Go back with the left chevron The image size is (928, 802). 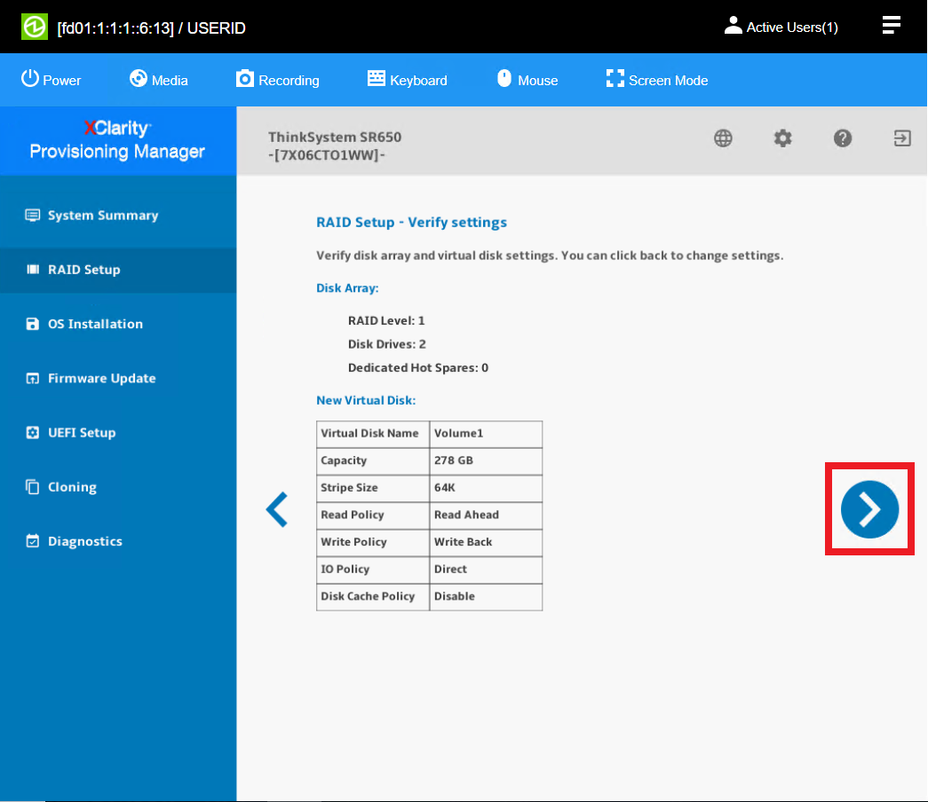click(277, 510)
